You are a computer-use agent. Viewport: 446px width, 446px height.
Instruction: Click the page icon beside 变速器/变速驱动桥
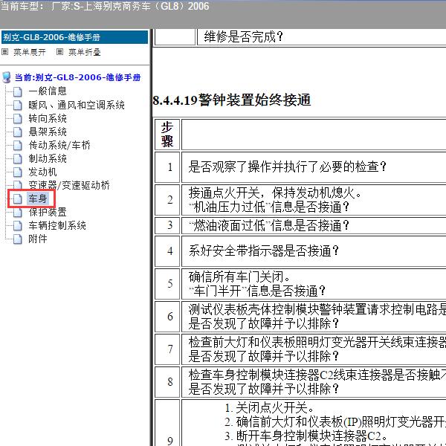[x=17, y=185]
